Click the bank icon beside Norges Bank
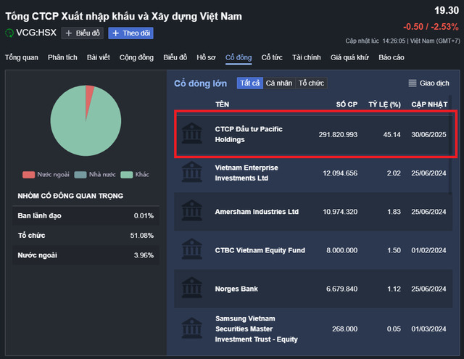Screen dimensions: 464x359 pos(192,289)
